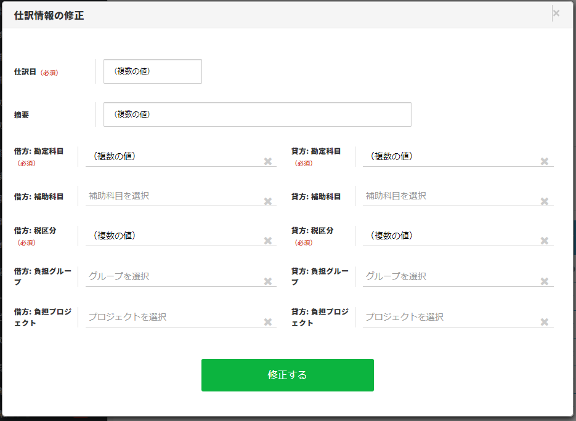Open the 借方 負担プロジェクト selector
Viewport: 576px width, 421px height.
[x=172, y=317]
